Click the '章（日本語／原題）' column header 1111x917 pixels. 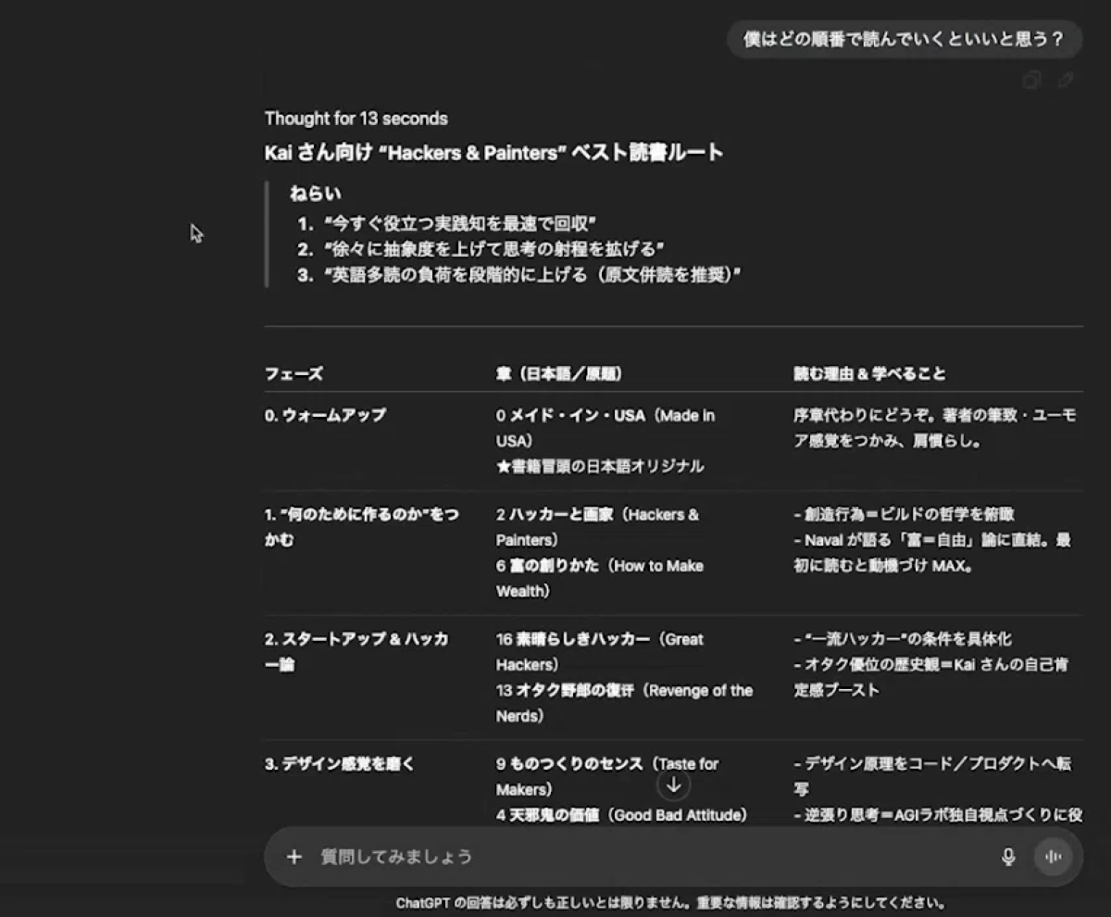point(559,374)
